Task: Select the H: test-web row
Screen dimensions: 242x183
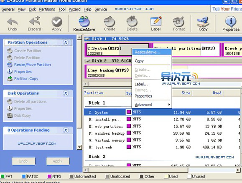Action: pyautogui.click(x=162, y=147)
